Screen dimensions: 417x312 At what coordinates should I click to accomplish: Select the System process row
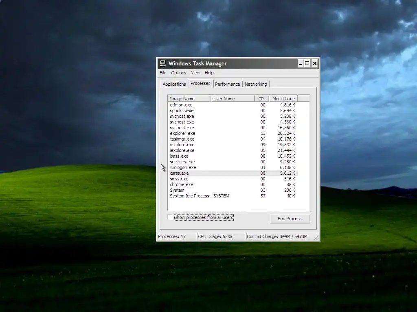tap(233, 191)
